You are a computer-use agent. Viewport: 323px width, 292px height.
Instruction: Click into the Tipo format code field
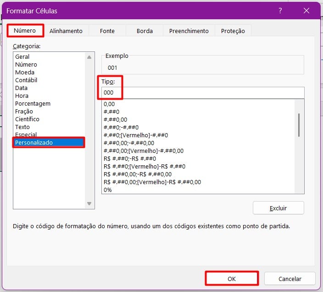coord(203,93)
